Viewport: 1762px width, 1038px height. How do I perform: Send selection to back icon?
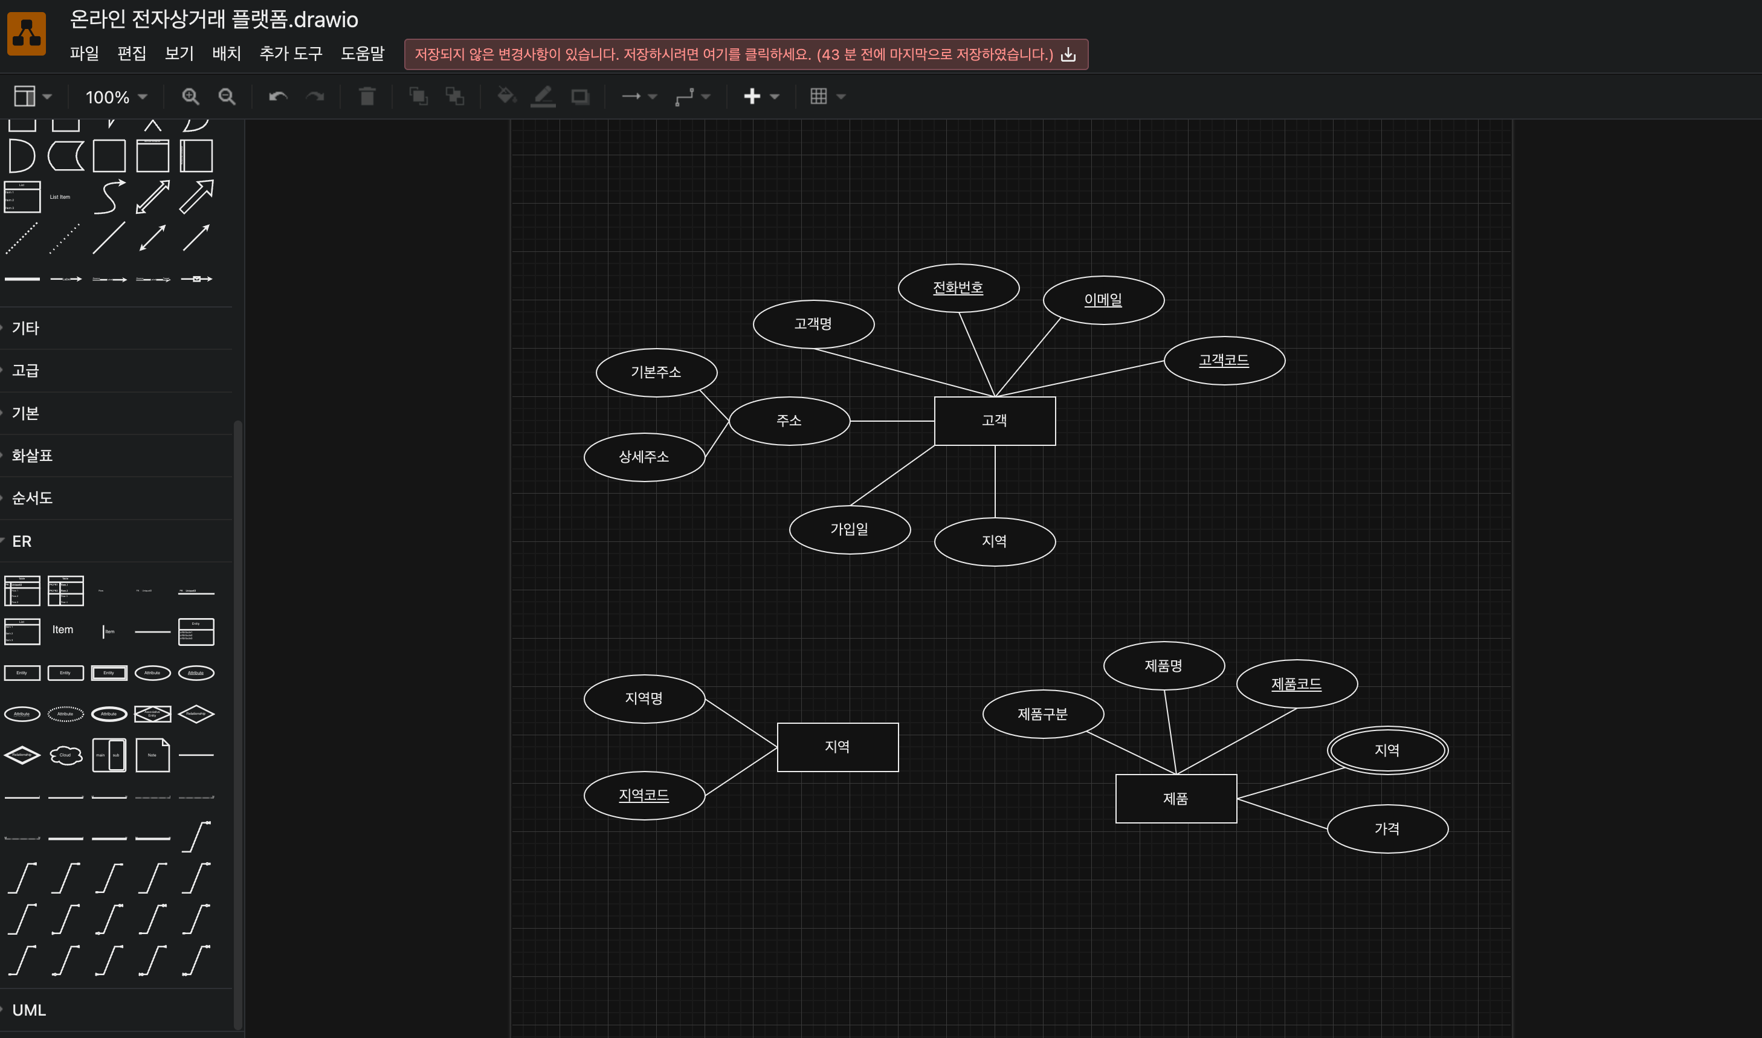454,96
